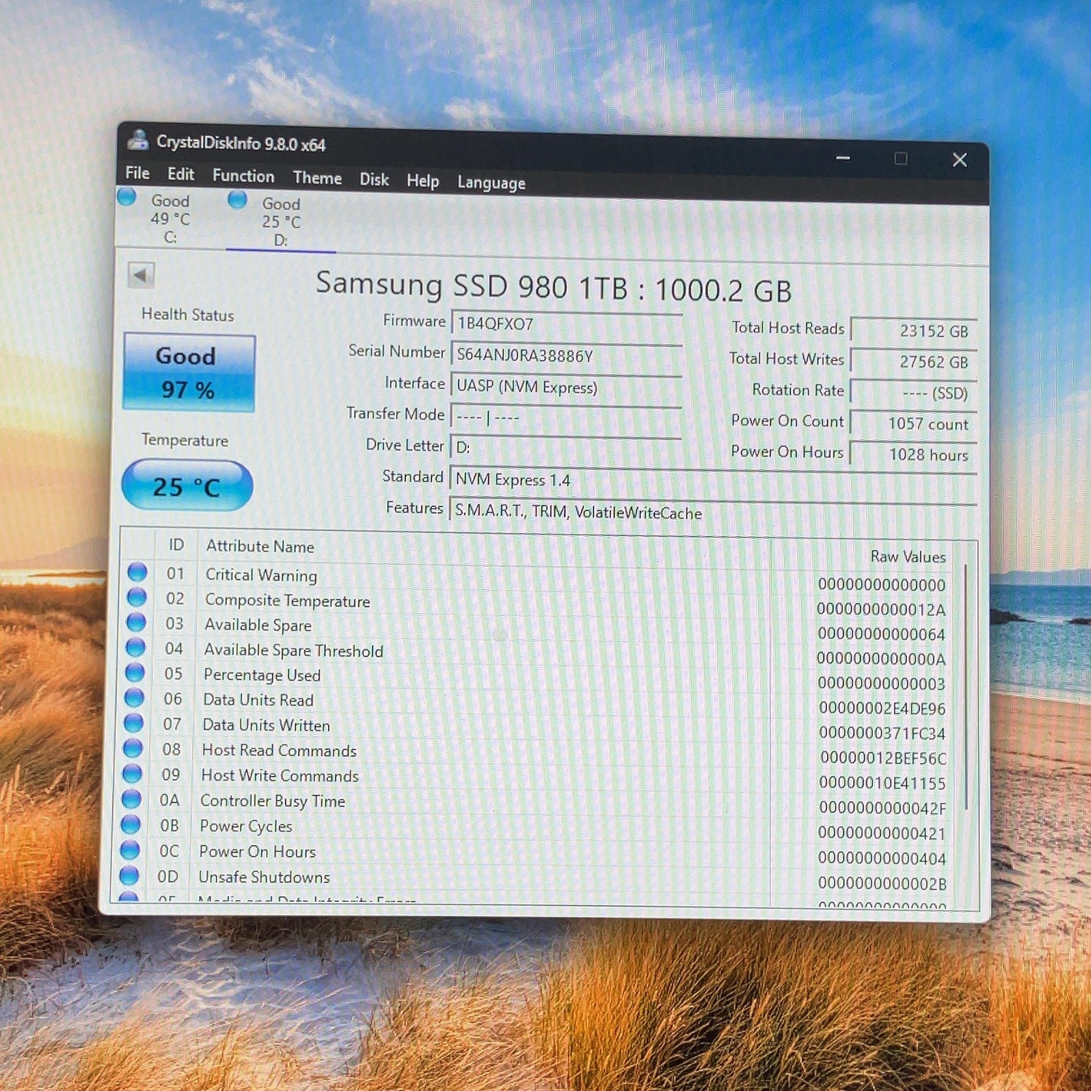Open the Theme menu

(317, 178)
